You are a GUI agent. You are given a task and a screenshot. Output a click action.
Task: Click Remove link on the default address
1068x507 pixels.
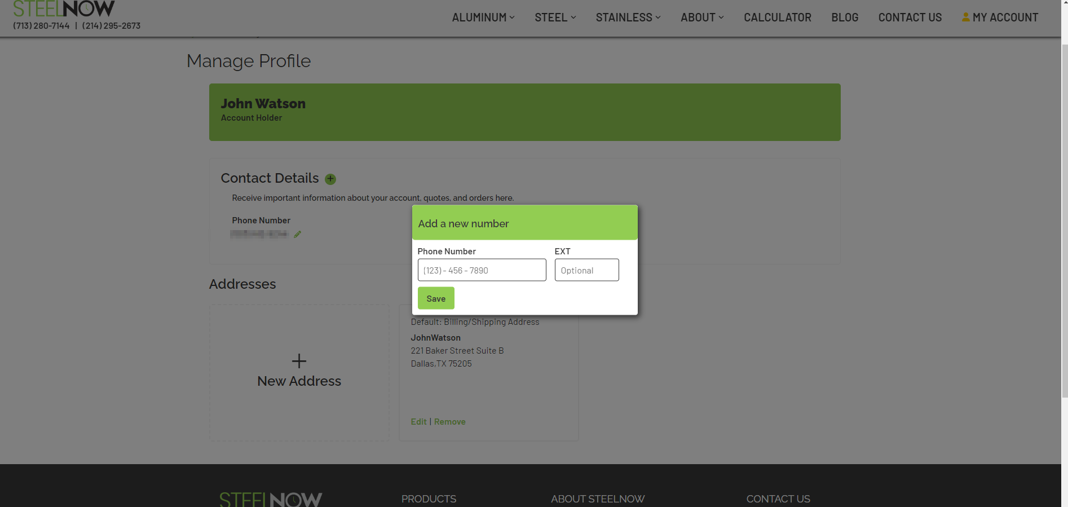click(449, 422)
